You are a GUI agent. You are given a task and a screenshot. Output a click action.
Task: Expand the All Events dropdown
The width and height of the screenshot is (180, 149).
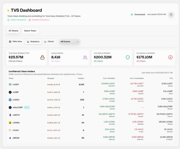(x=69, y=41)
